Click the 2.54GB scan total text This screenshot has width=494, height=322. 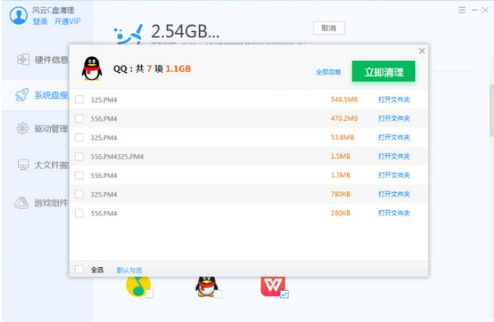click(x=185, y=31)
